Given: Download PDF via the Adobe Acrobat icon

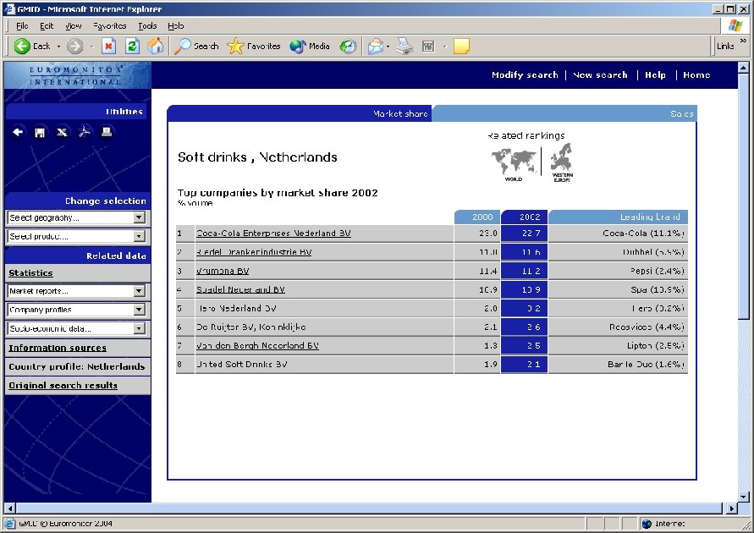Looking at the screenshot, I should (x=84, y=132).
